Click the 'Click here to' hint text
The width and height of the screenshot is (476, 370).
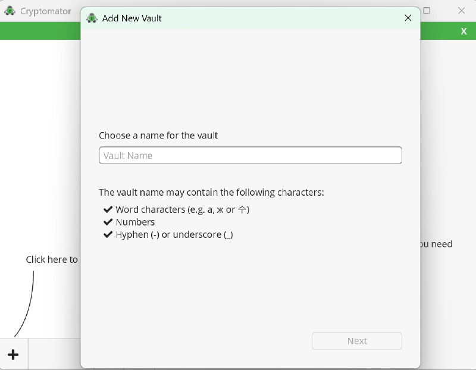(52, 259)
